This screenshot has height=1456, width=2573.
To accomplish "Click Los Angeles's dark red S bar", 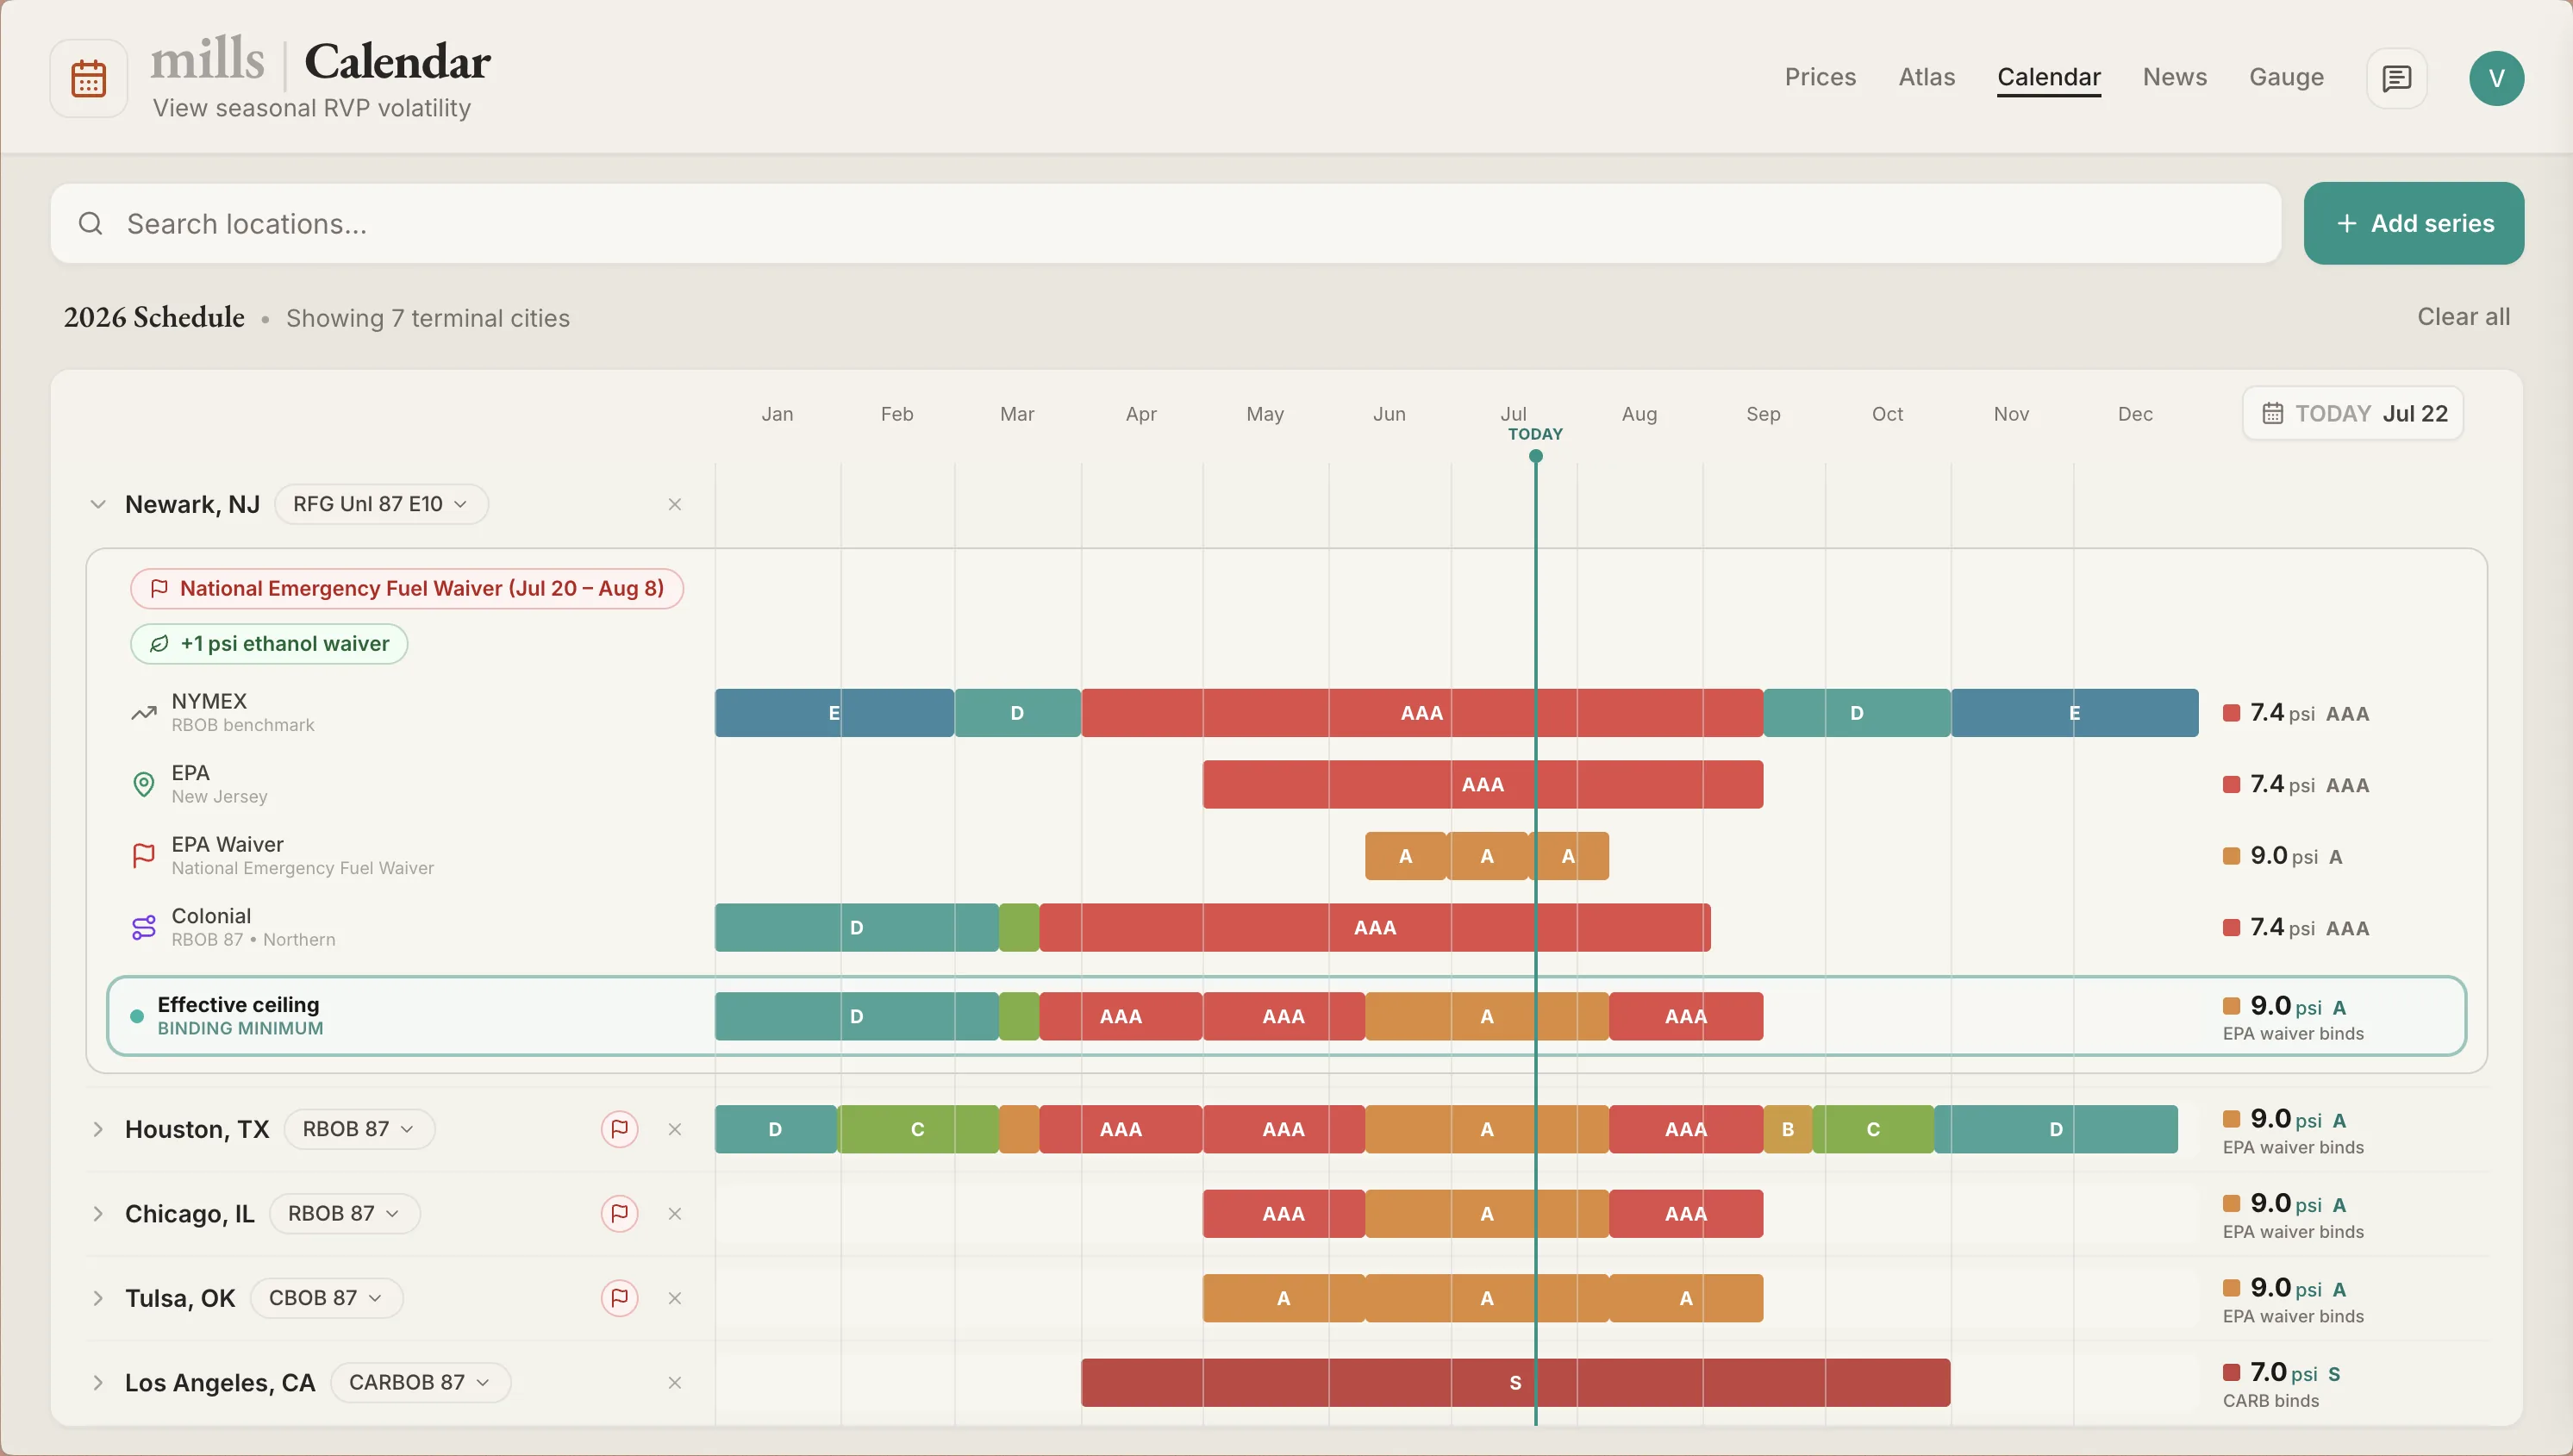I will 1515,1383.
